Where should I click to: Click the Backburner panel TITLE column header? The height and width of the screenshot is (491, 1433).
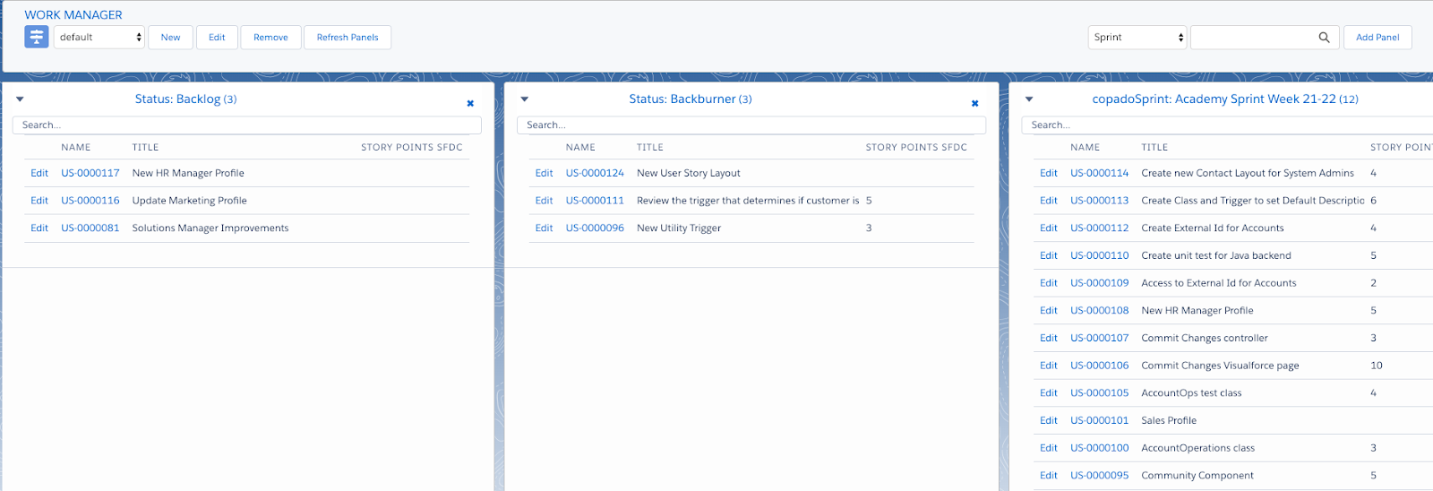[x=650, y=148]
